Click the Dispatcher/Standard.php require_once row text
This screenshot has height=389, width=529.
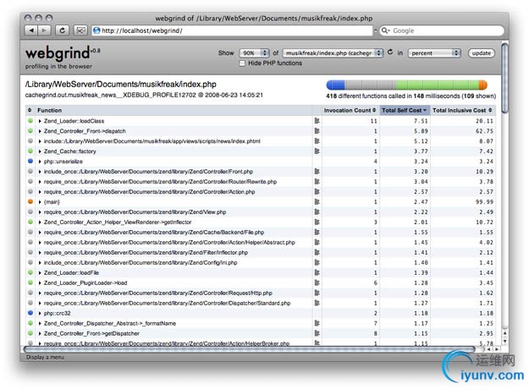pyautogui.click(x=167, y=303)
